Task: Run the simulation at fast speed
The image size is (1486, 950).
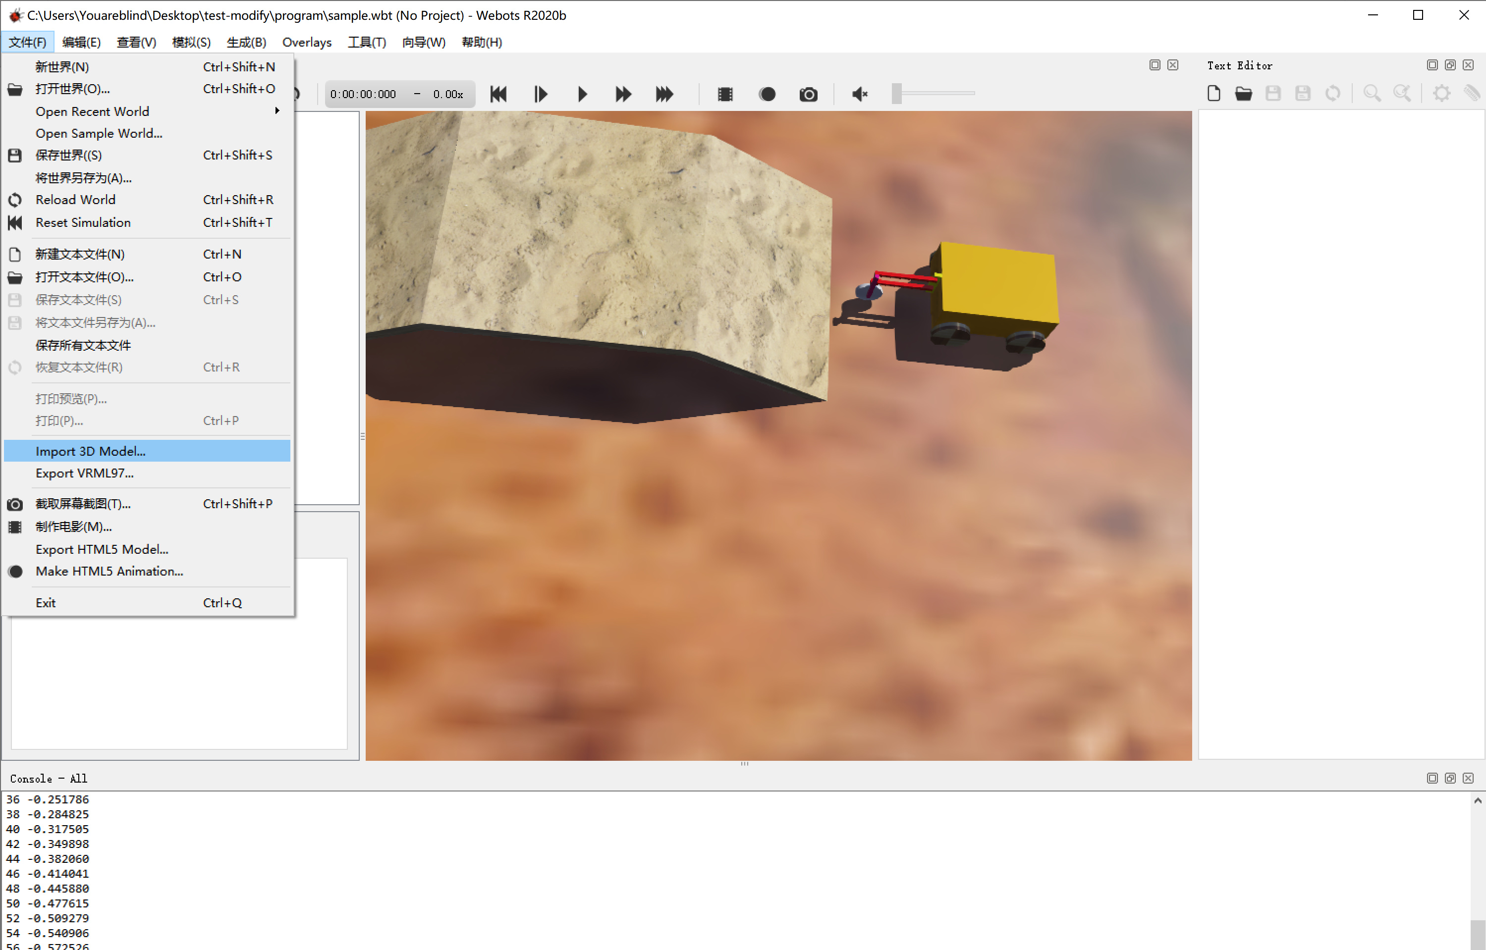Action: (x=623, y=94)
